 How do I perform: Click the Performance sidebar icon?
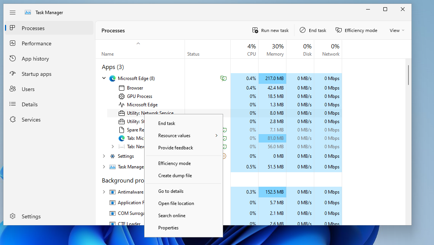point(13,43)
